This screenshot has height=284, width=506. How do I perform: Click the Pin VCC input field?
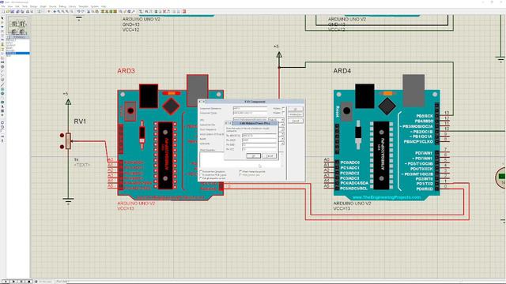(259, 149)
